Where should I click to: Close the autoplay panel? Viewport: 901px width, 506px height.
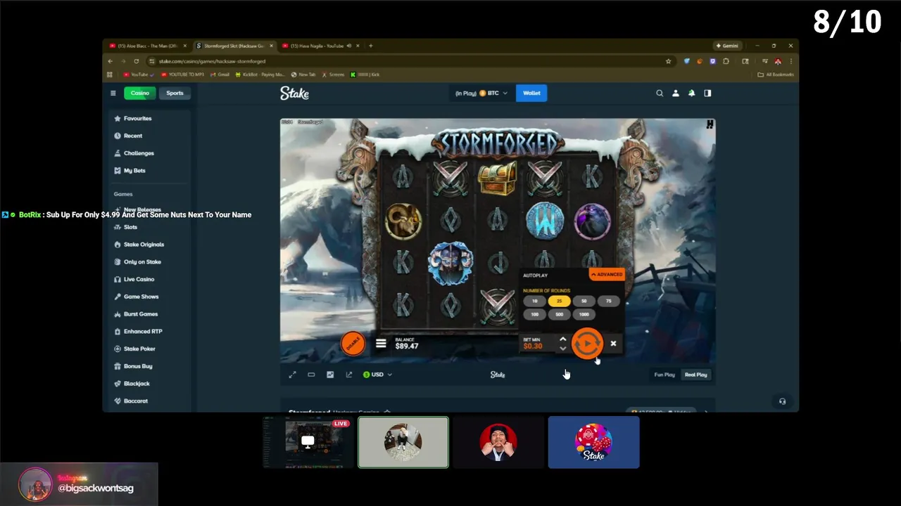click(x=613, y=344)
